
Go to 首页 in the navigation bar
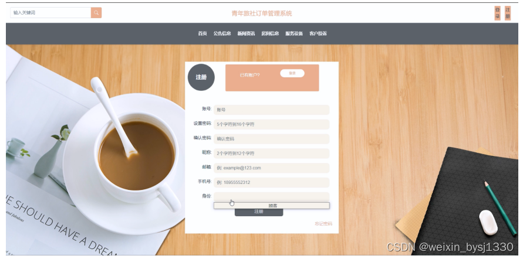[x=203, y=33]
